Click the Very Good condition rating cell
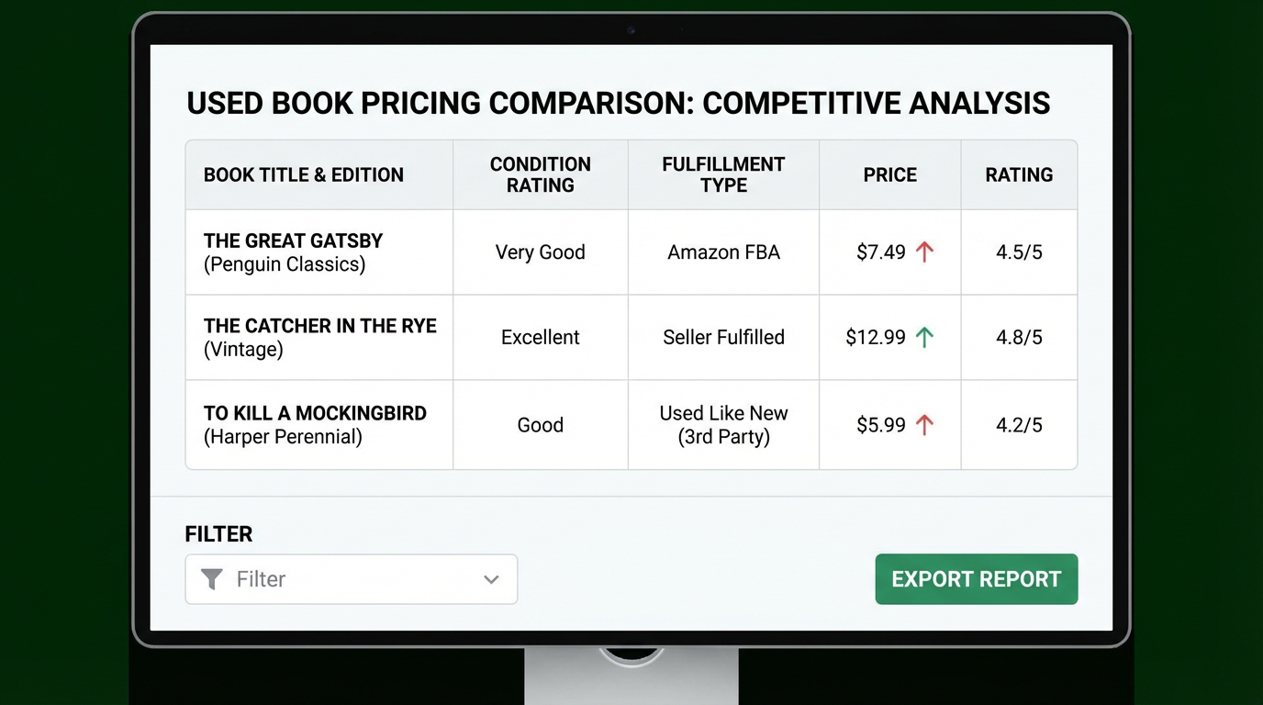This screenshot has width=1263, height=705. 540,252
